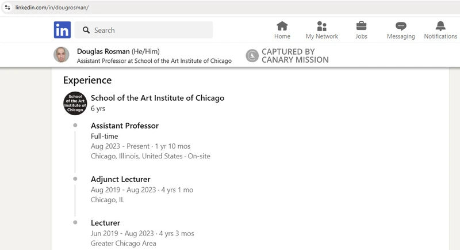This screenshot has height=250, width=460.
Task: Open My Network people icon
Action: click(x=322, y=26)
